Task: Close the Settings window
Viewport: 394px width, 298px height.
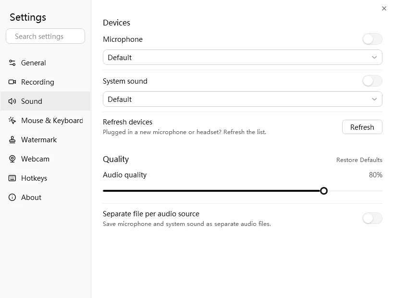Action: (384, 9)
